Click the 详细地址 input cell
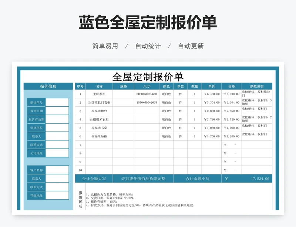 point(57,196)
